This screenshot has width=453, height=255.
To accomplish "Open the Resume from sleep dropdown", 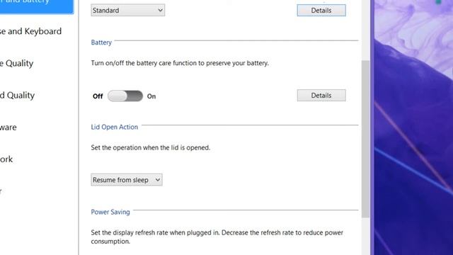I will point(127,180).
